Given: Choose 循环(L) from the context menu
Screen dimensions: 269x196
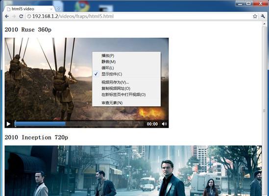Looking at the screenshot, I should [x=126, y=68].
